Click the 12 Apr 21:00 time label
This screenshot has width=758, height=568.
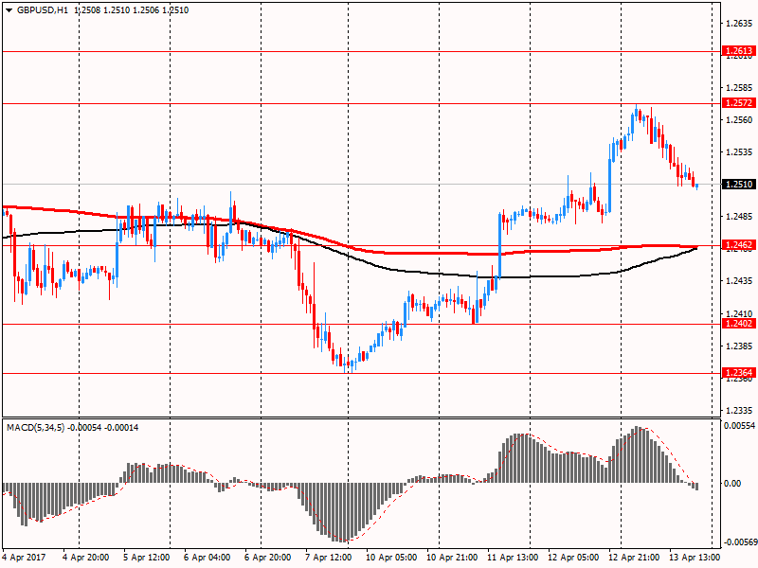(634, 558)
